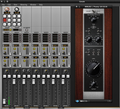This screenshot has height=109, width=120.
Task: Open the first insert slot on Virtual 1
Action: point(35,35)
